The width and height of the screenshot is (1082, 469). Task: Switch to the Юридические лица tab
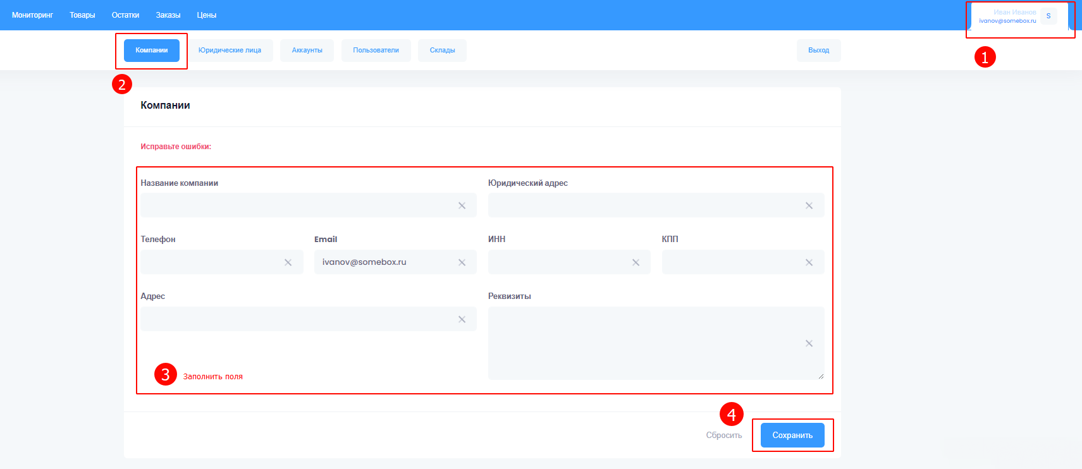[230, 51]
